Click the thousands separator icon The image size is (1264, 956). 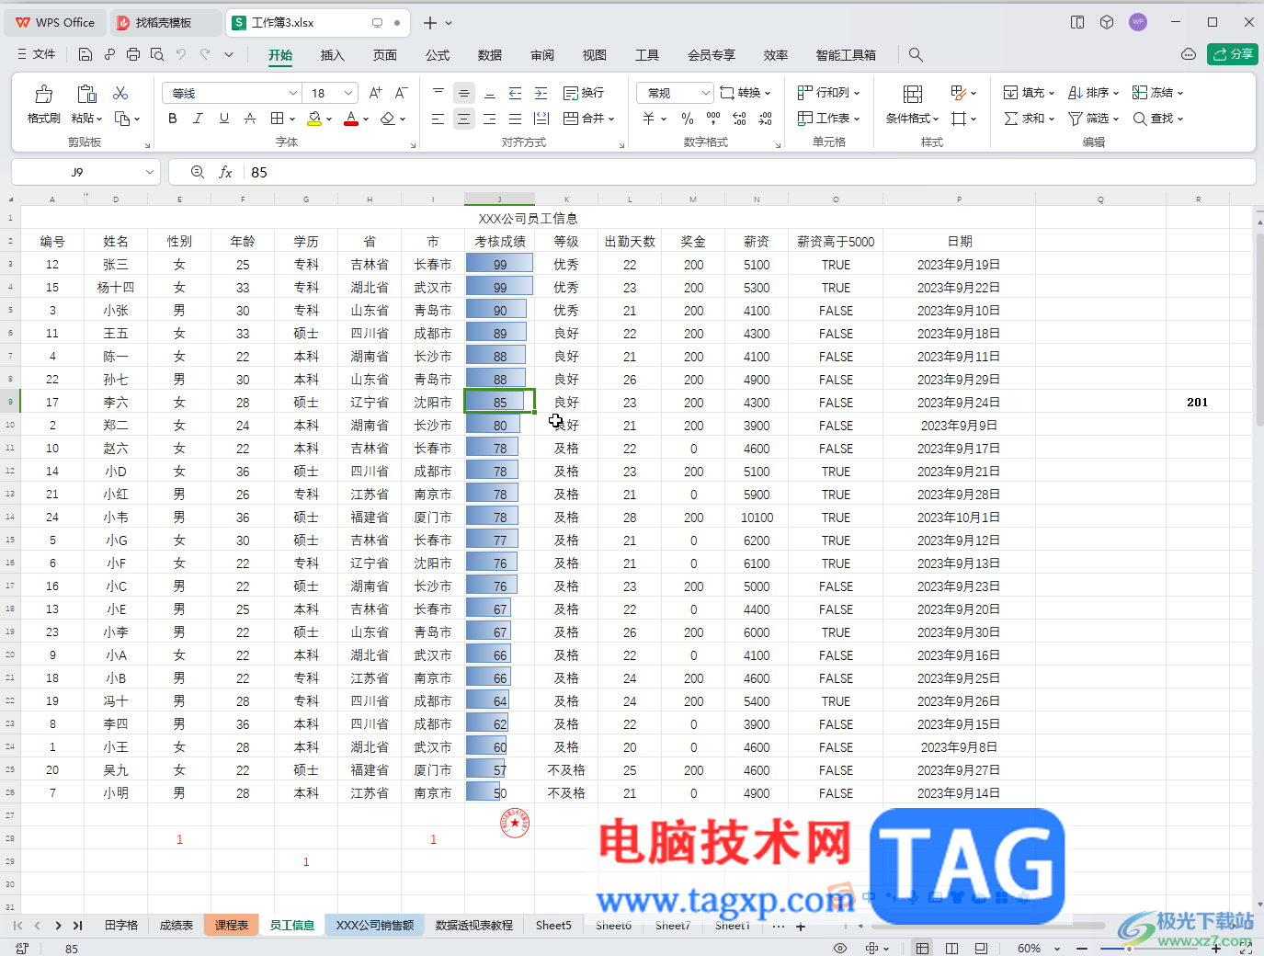pos(713,119)
